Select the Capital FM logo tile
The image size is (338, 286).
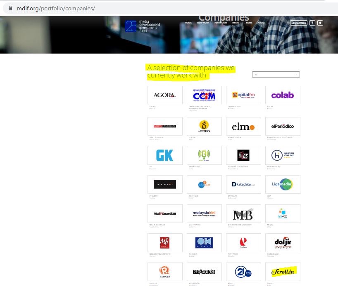[243, 95]
